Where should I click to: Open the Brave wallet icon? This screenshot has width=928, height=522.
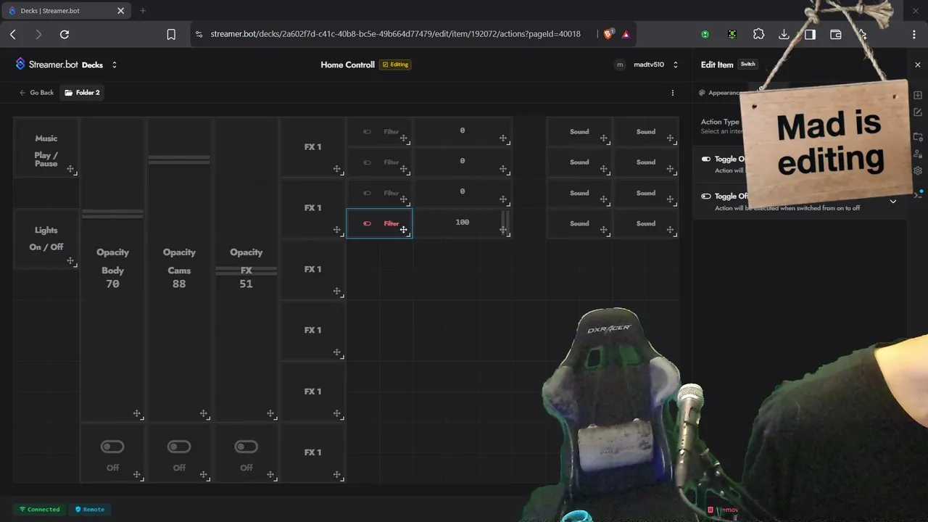click(835, 34)
